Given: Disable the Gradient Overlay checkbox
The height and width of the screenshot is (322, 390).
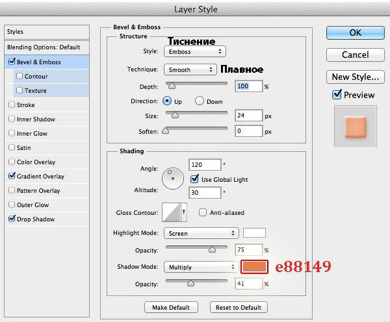Looking at the screenshot, I should click(x=12, y=176).
